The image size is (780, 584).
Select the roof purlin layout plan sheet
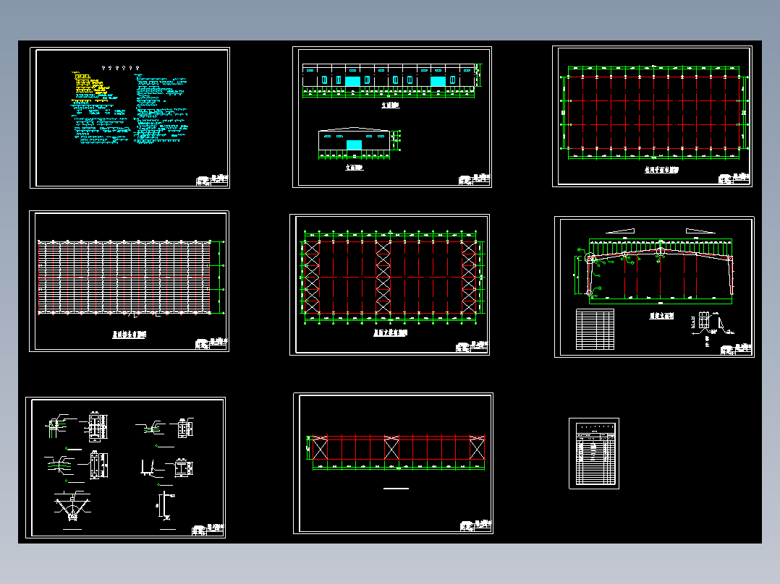pyautogui.click(x=130, y=281)
